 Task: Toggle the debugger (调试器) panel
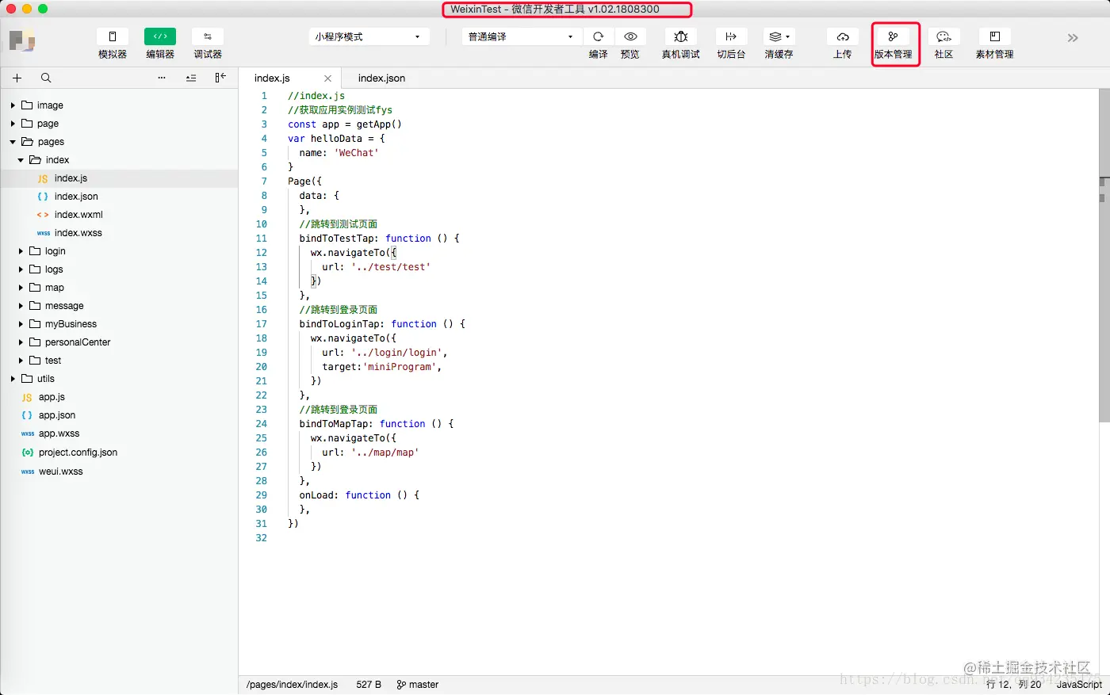pos(208,36)
